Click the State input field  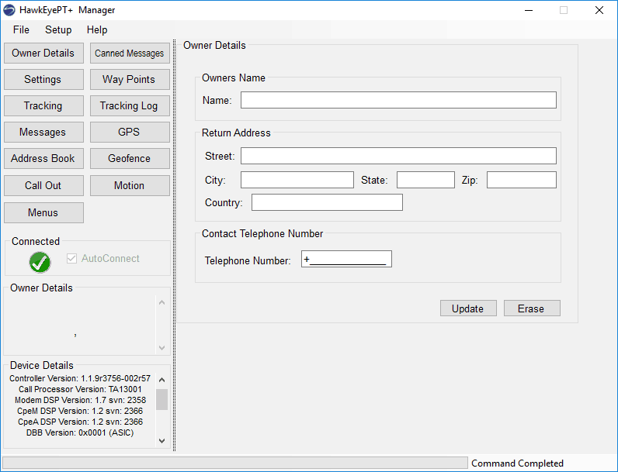425,180
